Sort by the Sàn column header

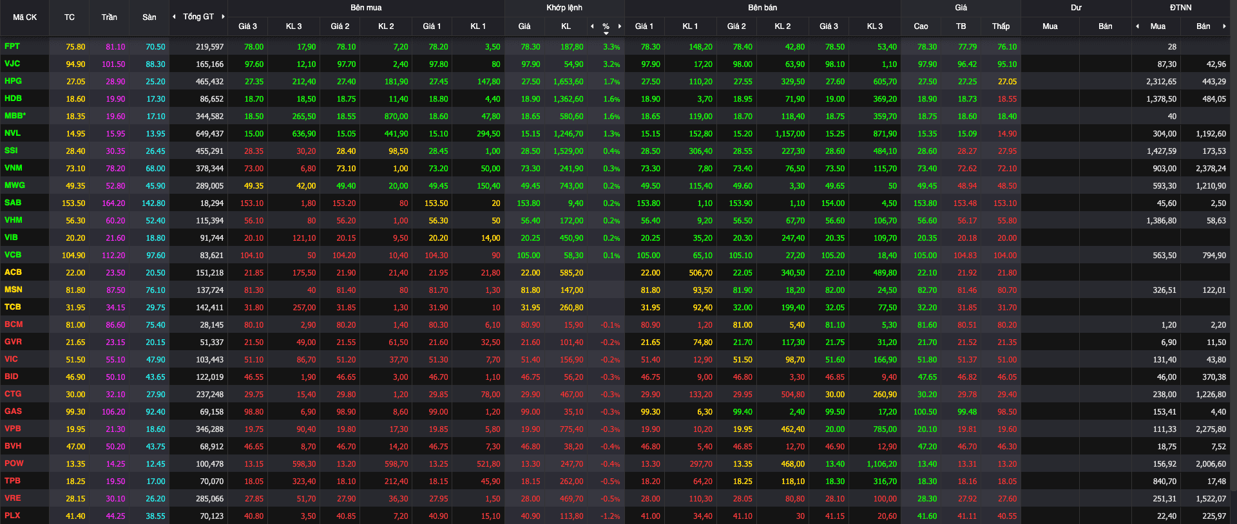coord(149,17)
